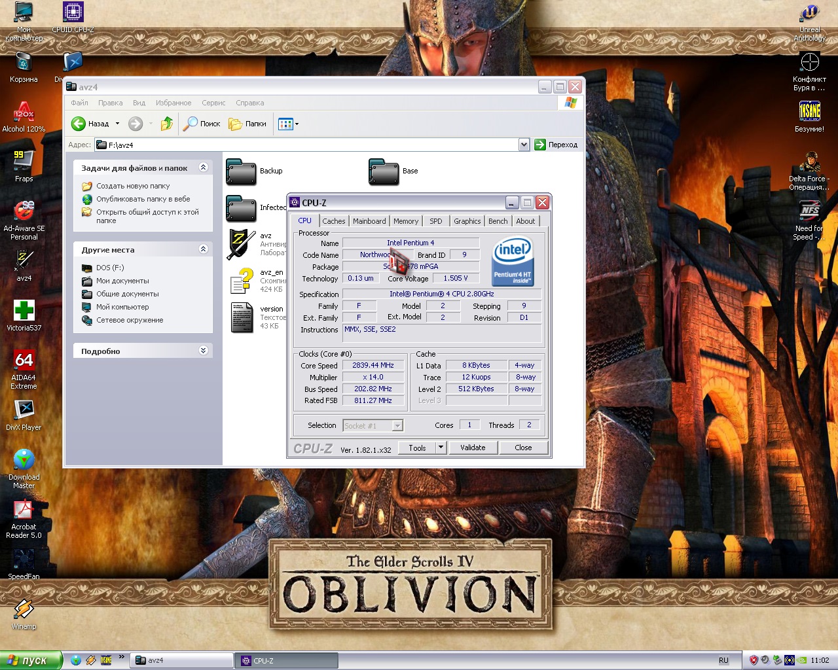Open the AIDA64 Extreme desktop icon
Screen dimensions: 838x670
click(x=24, y=361)
